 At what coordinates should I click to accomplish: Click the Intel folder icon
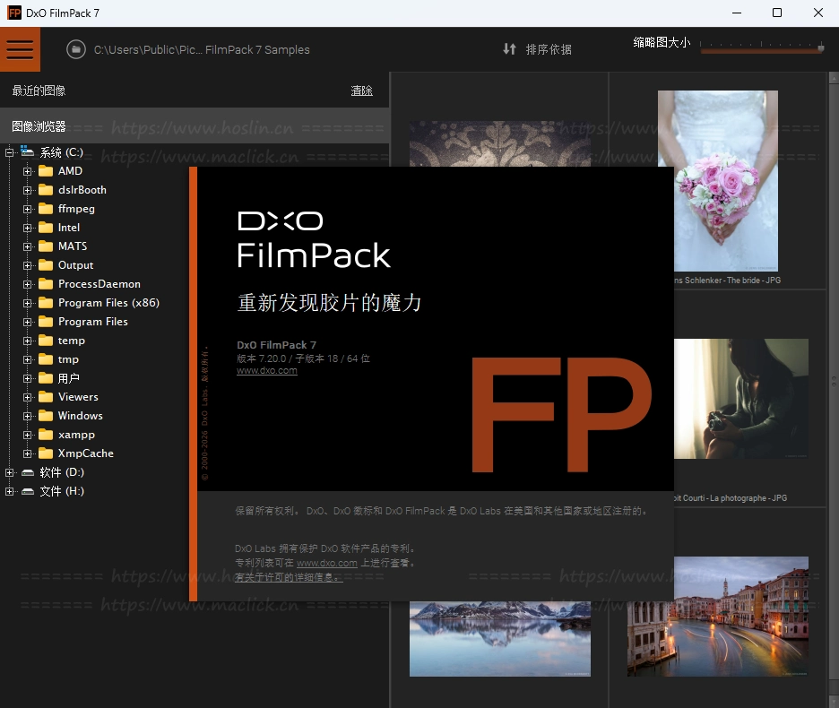[x=46, y=228]
